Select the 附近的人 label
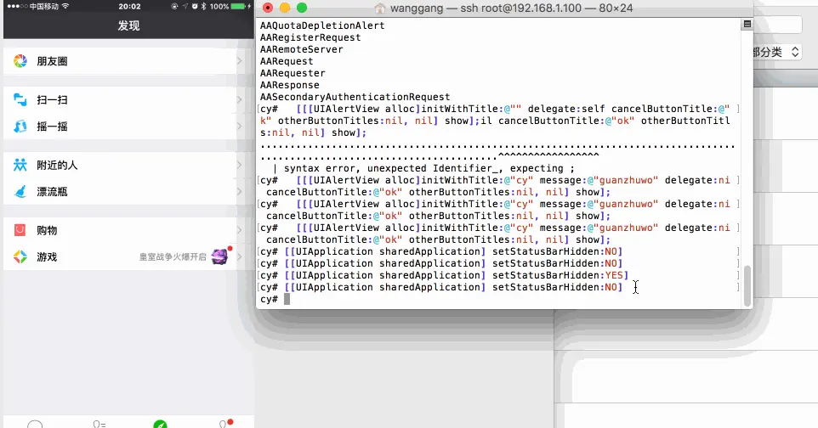 point(57,165)
